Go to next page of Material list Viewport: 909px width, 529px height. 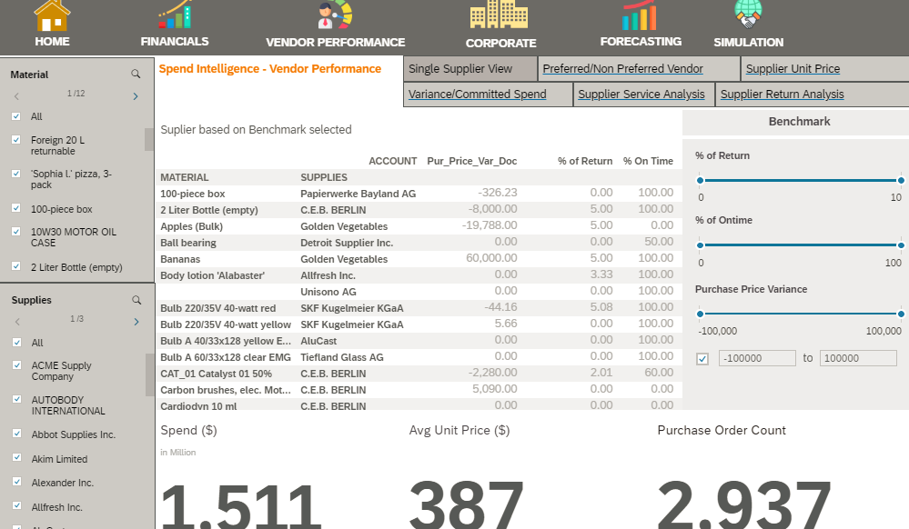136,95
